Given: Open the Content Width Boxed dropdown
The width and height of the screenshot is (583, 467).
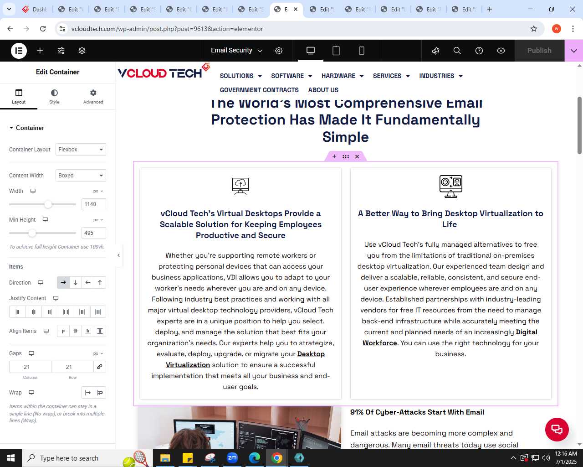Looking at the screenshot, I should (81, 176).
